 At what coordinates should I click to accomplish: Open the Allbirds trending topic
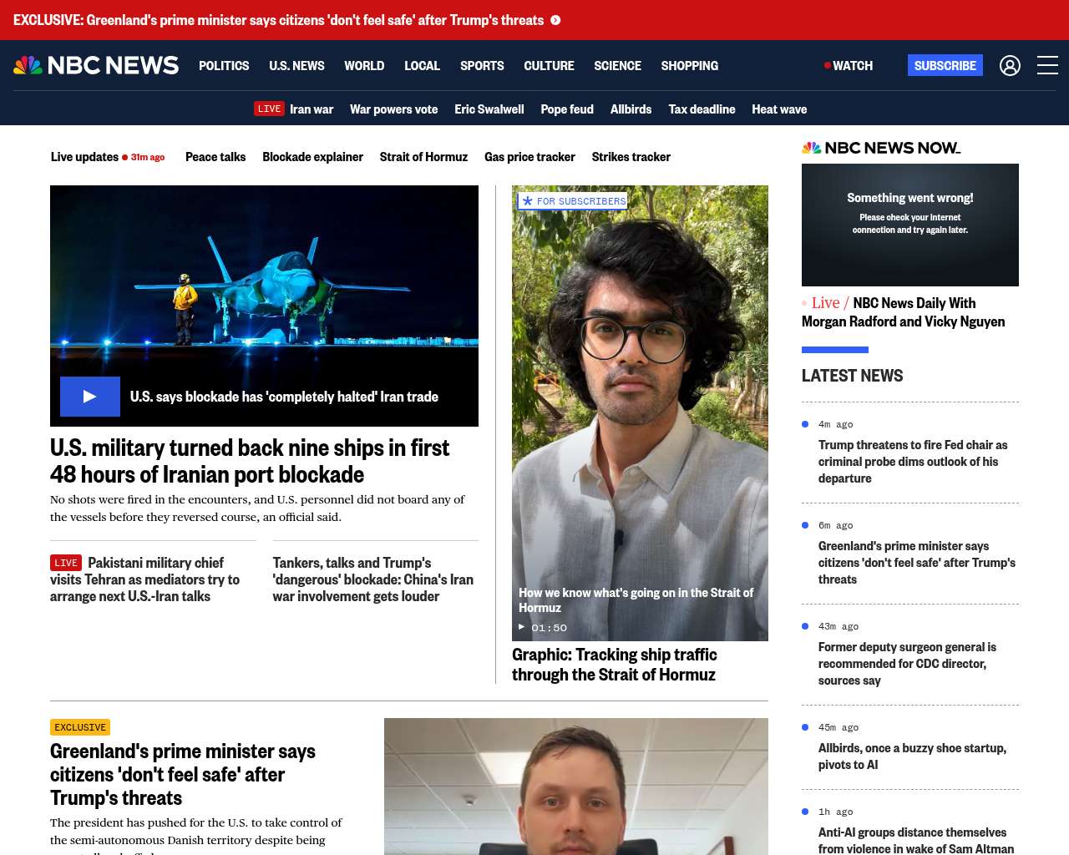[631, 109]
